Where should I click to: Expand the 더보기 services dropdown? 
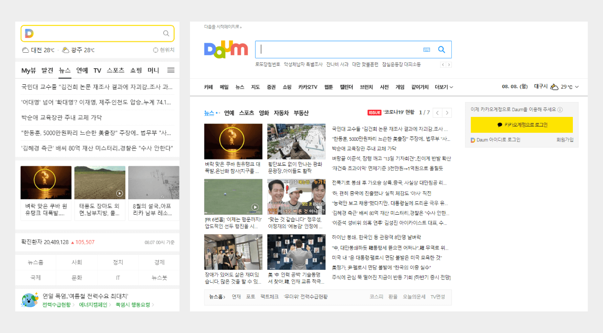click(444, 87)
